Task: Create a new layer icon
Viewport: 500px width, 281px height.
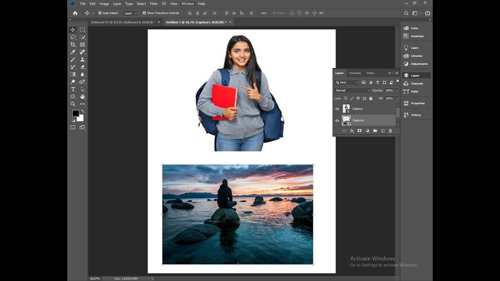Action: 383,131
